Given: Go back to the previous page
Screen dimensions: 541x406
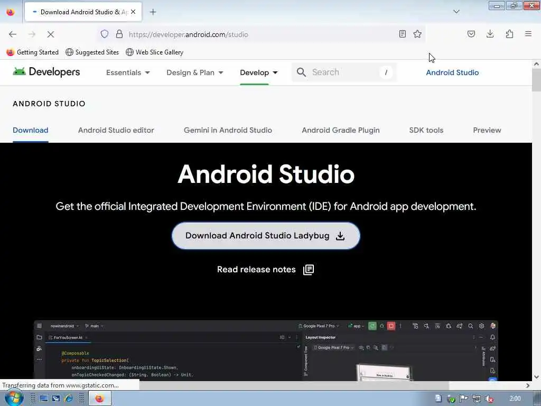Looking at the screenshot, I should (13, 34).
